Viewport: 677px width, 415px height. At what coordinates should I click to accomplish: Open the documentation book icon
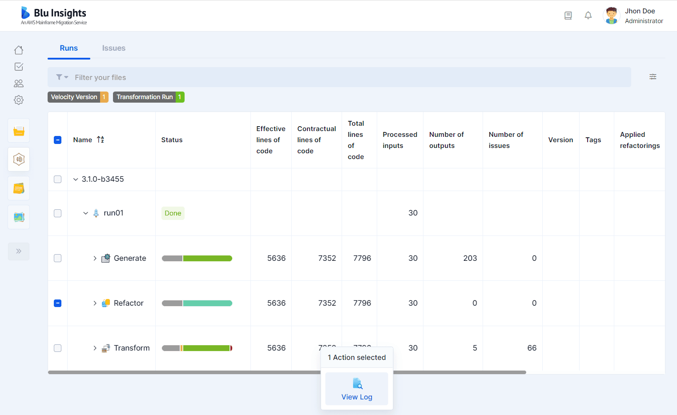pos(568,16)
